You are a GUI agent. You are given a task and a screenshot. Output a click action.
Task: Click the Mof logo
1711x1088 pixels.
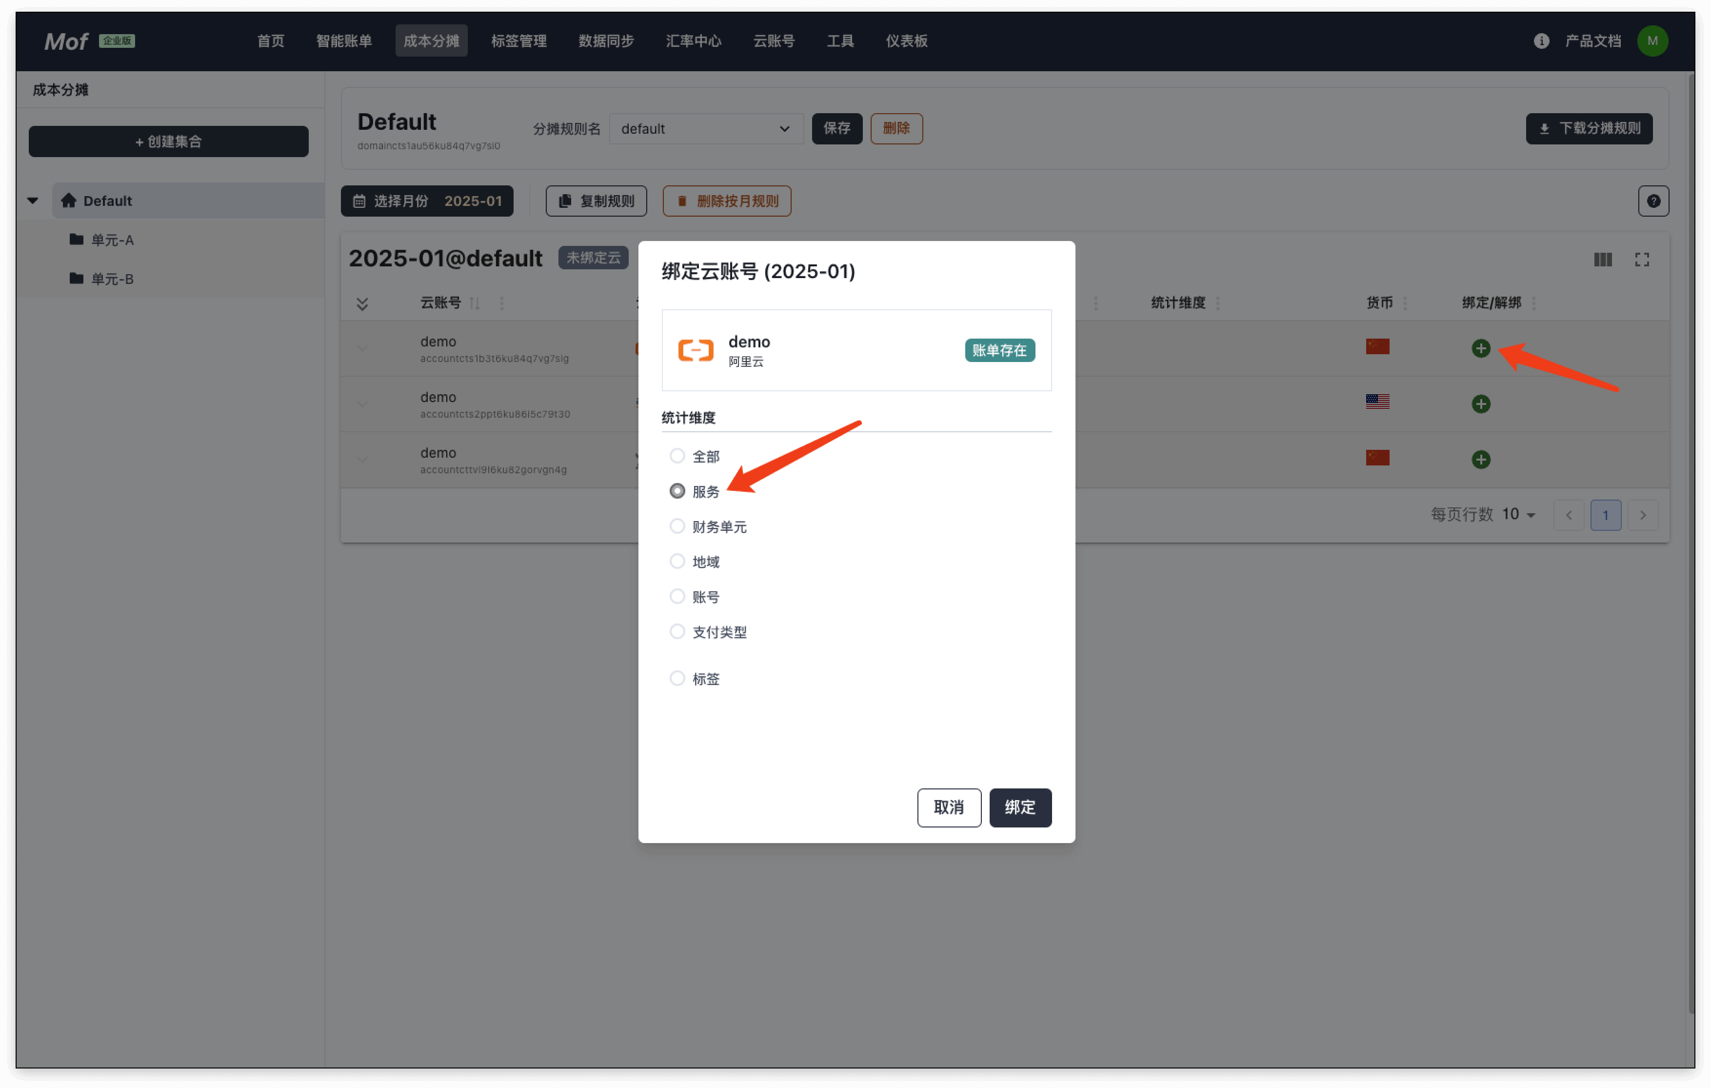click(66, 41)
